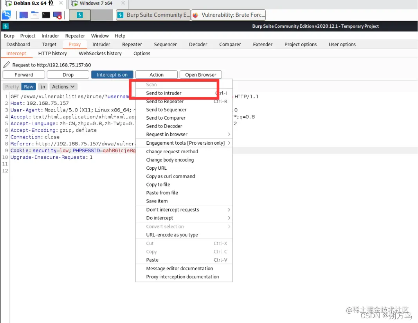
Task: Expand Do intercept submenu
Action: [184, 218]
